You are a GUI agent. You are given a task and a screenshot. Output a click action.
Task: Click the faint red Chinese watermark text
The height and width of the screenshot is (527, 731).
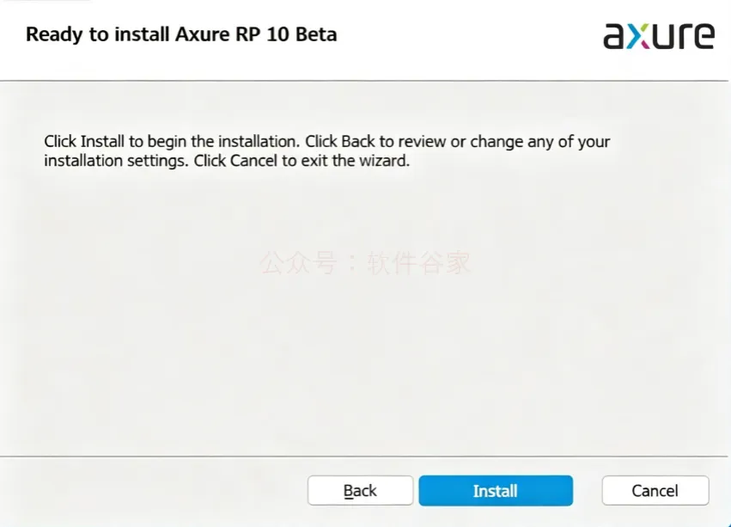(365, 263)
